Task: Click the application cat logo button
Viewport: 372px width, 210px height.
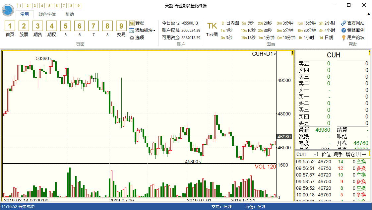Action: tap(8, 10)
